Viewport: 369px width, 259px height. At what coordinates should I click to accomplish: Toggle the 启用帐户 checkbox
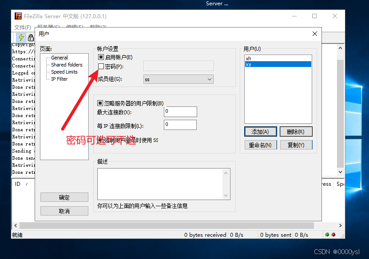coord(101,57)
